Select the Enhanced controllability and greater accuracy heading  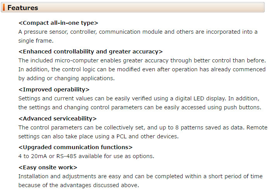tap(90, 51)
